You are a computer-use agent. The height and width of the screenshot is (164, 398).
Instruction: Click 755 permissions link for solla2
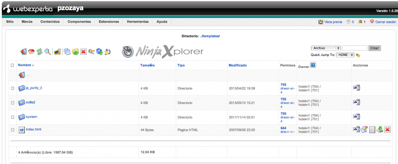pos(283,99)
